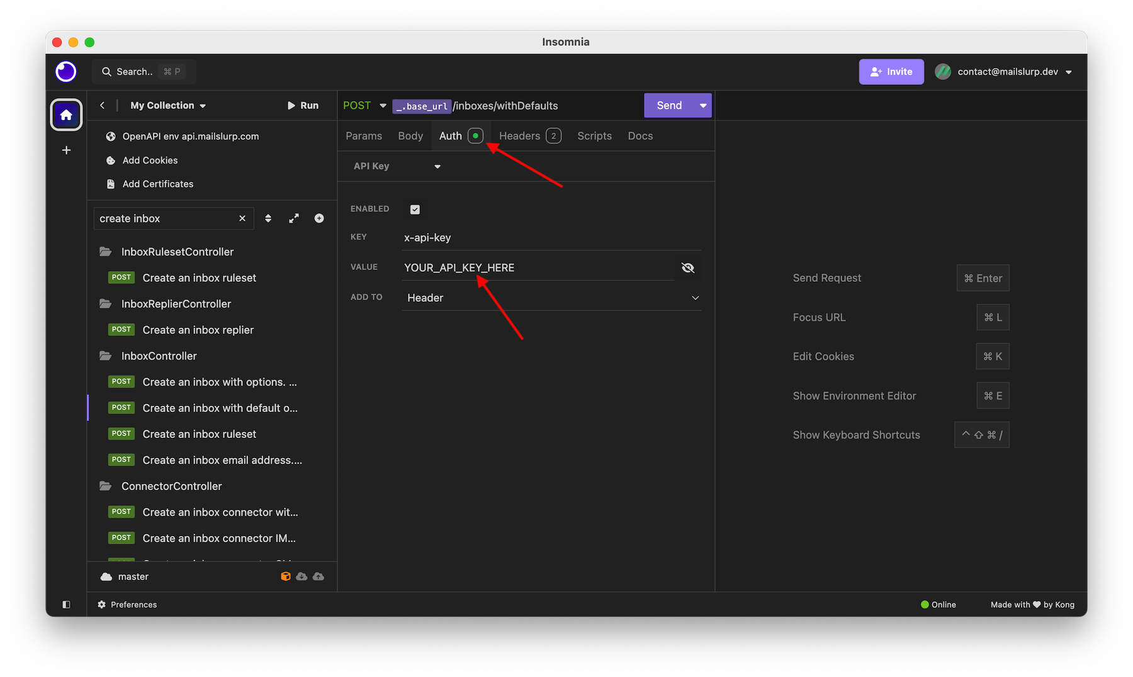Send the request
This screenshot has height=677, width=1133.
pos(669,106)
